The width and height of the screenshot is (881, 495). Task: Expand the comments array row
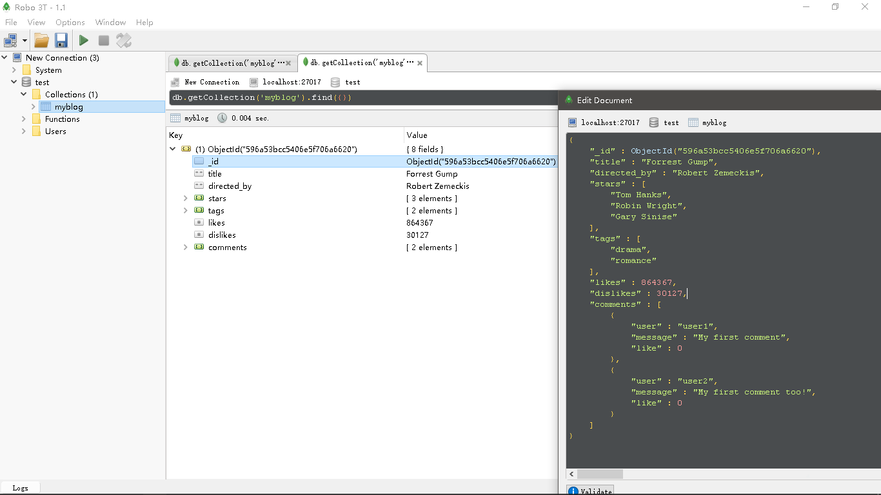coord(186,247)
